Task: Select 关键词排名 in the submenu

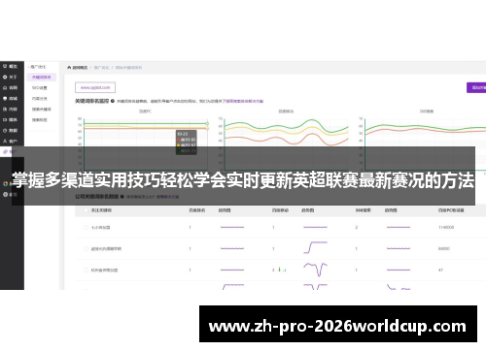Action: click(42, 77)
